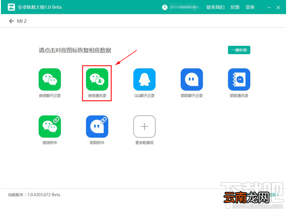Open QQ chat history recovery (QQ聊天记录)
The width and height of the screenshot is (287, 211).
tap(144, 79)
